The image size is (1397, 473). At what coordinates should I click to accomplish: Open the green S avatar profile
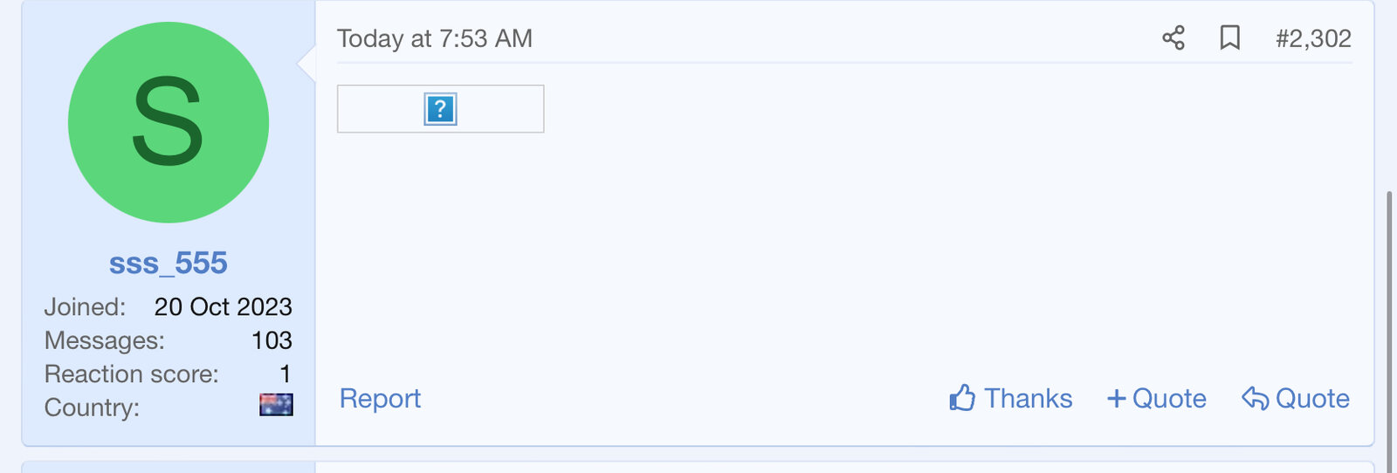point(169,122)
